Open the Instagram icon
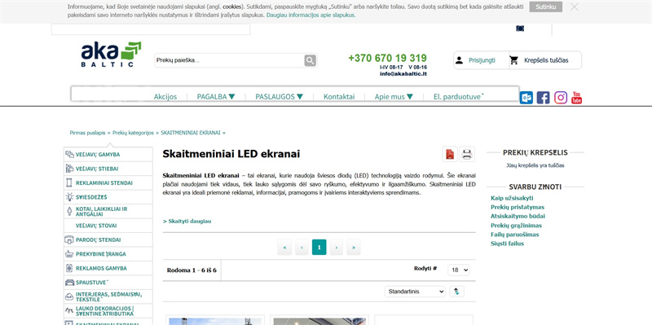Screen dimensions: 652x325 point(561,98)
